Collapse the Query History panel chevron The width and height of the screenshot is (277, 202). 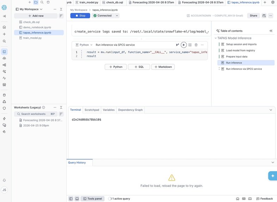coord(273,163)
